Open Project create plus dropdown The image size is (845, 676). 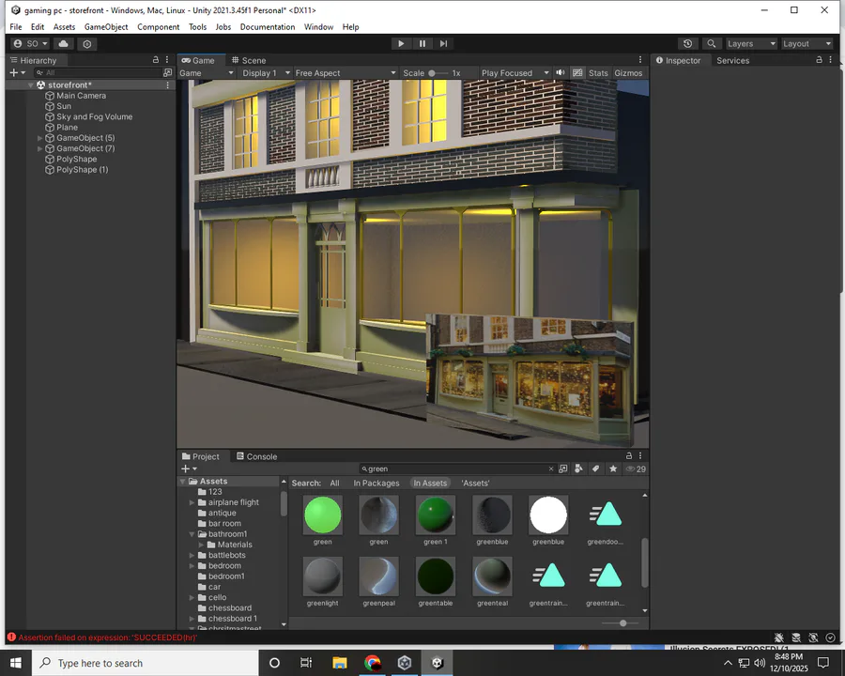tap(189, 469)
